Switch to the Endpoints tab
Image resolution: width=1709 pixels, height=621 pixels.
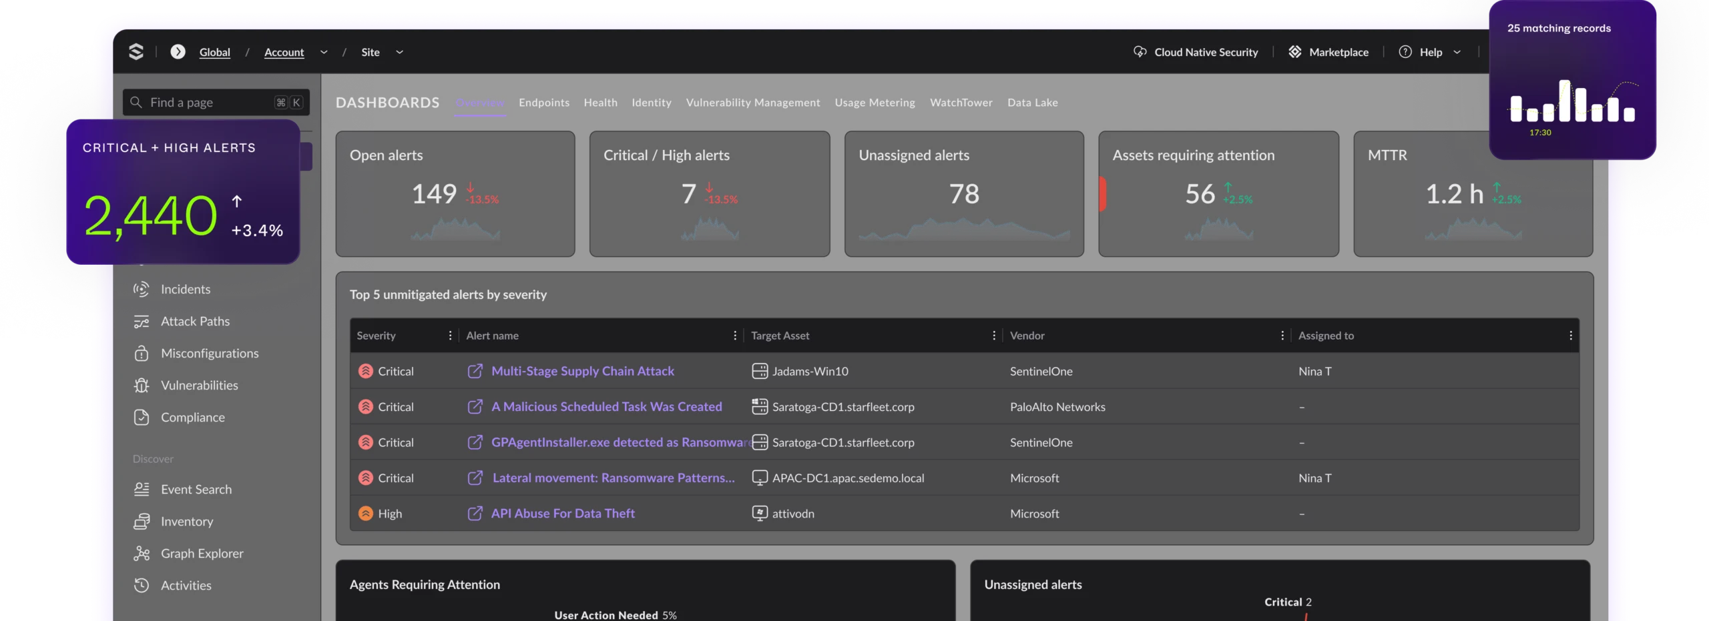pyautogui.click(x=544, y=103)
